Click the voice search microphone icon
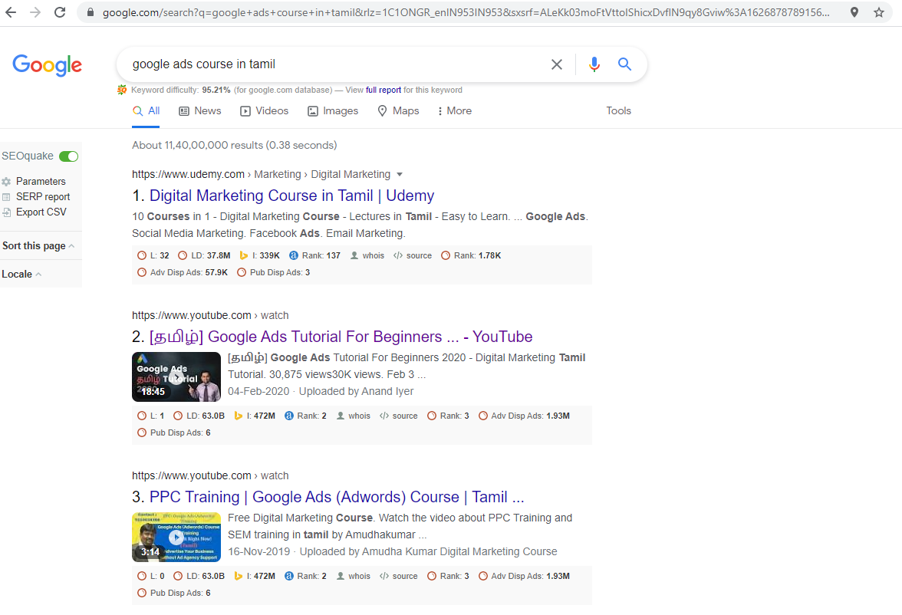The width and height of the screenshot is (902, 615). [594, 64]
